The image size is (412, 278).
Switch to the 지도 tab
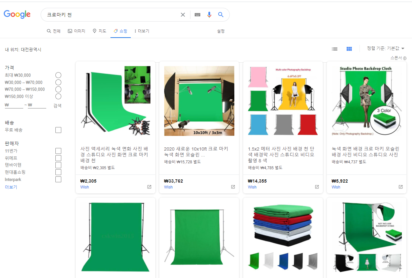99,31
